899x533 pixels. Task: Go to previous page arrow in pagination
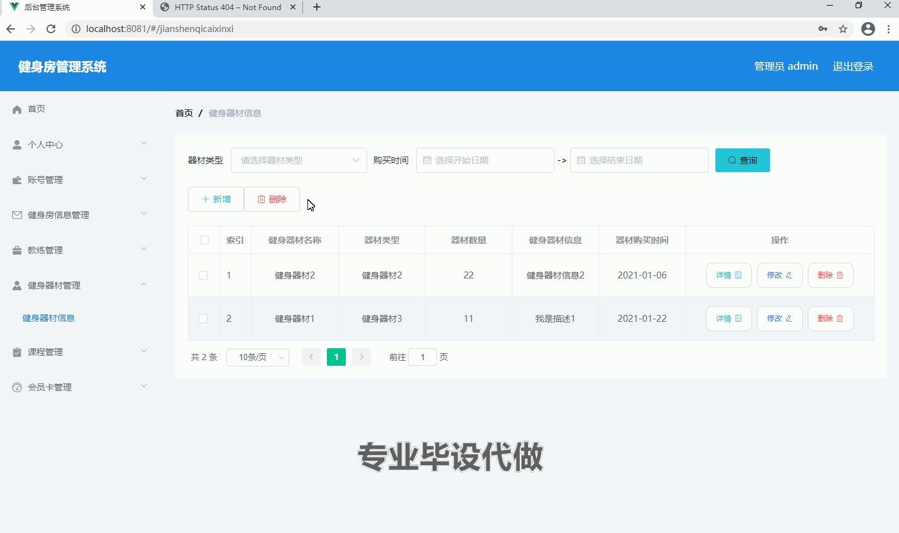[x=311, y=357]
